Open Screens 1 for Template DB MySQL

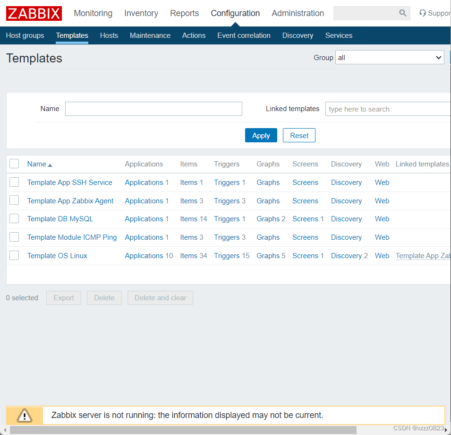305,219
